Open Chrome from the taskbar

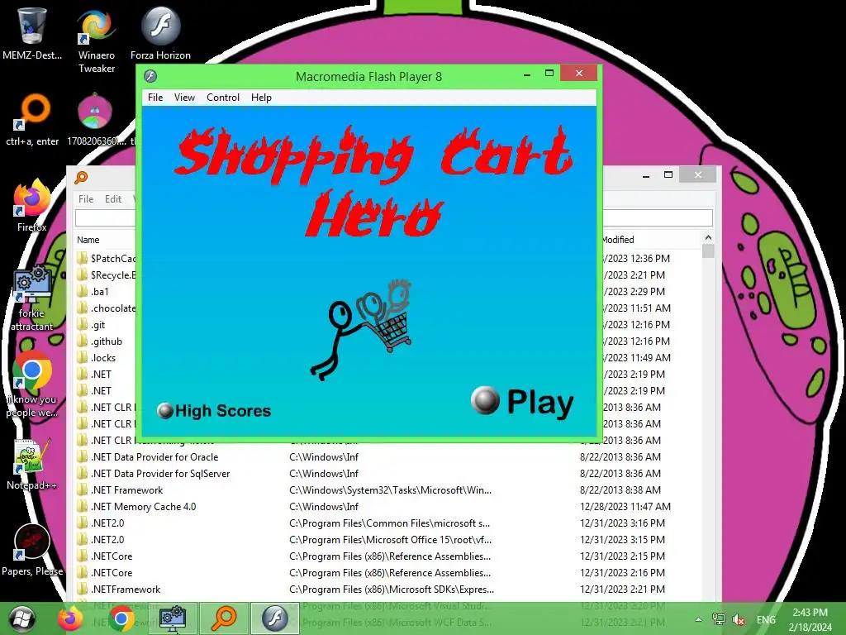(121, 618)
